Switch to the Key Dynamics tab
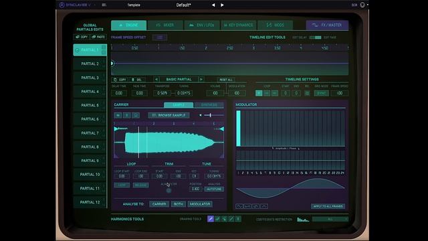The height and width of the screenshot is (241, 428). [x=238, y=25]
